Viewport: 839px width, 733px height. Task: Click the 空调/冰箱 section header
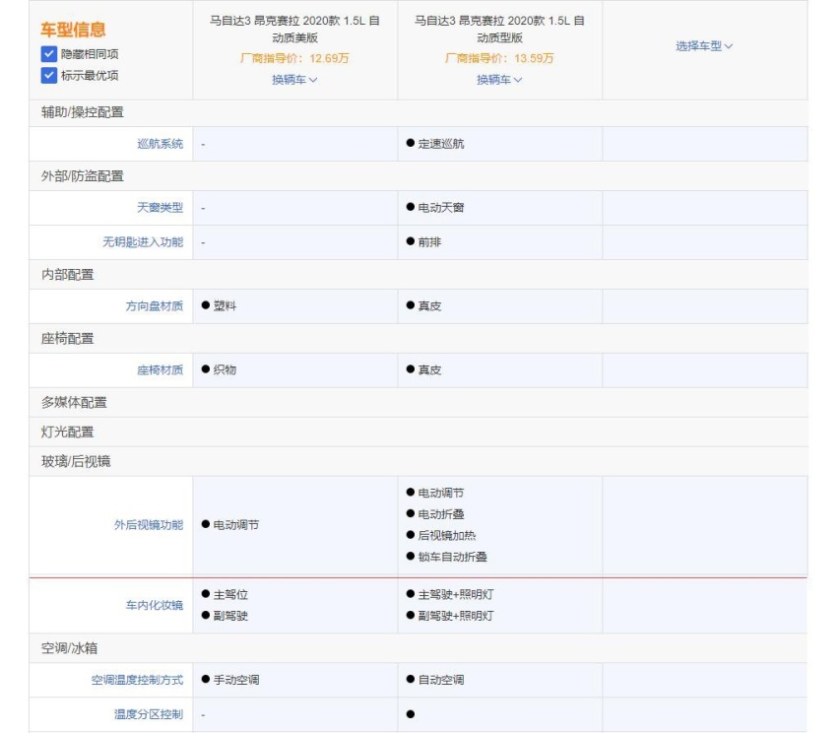(x=70, y=648)
